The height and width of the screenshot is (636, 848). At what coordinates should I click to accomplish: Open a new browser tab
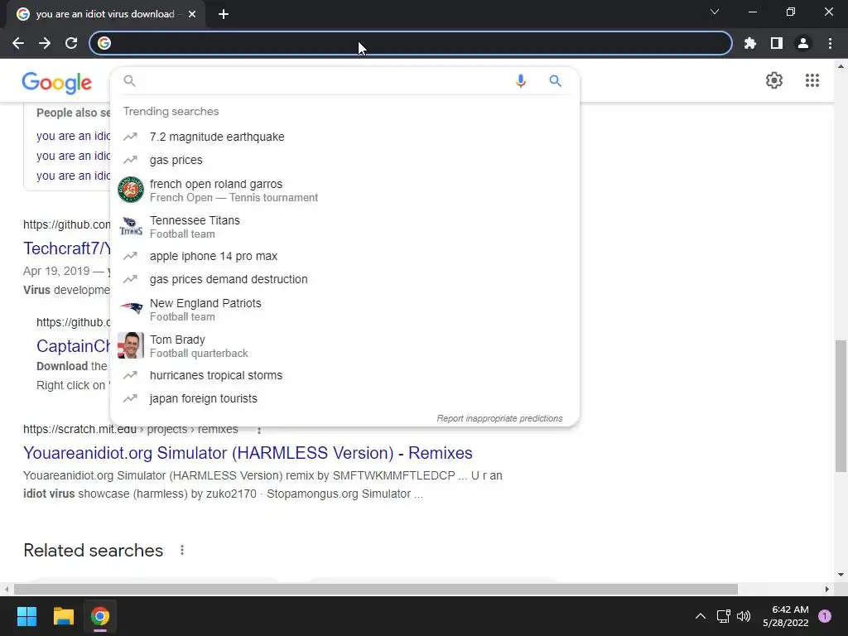coord(224,14)
